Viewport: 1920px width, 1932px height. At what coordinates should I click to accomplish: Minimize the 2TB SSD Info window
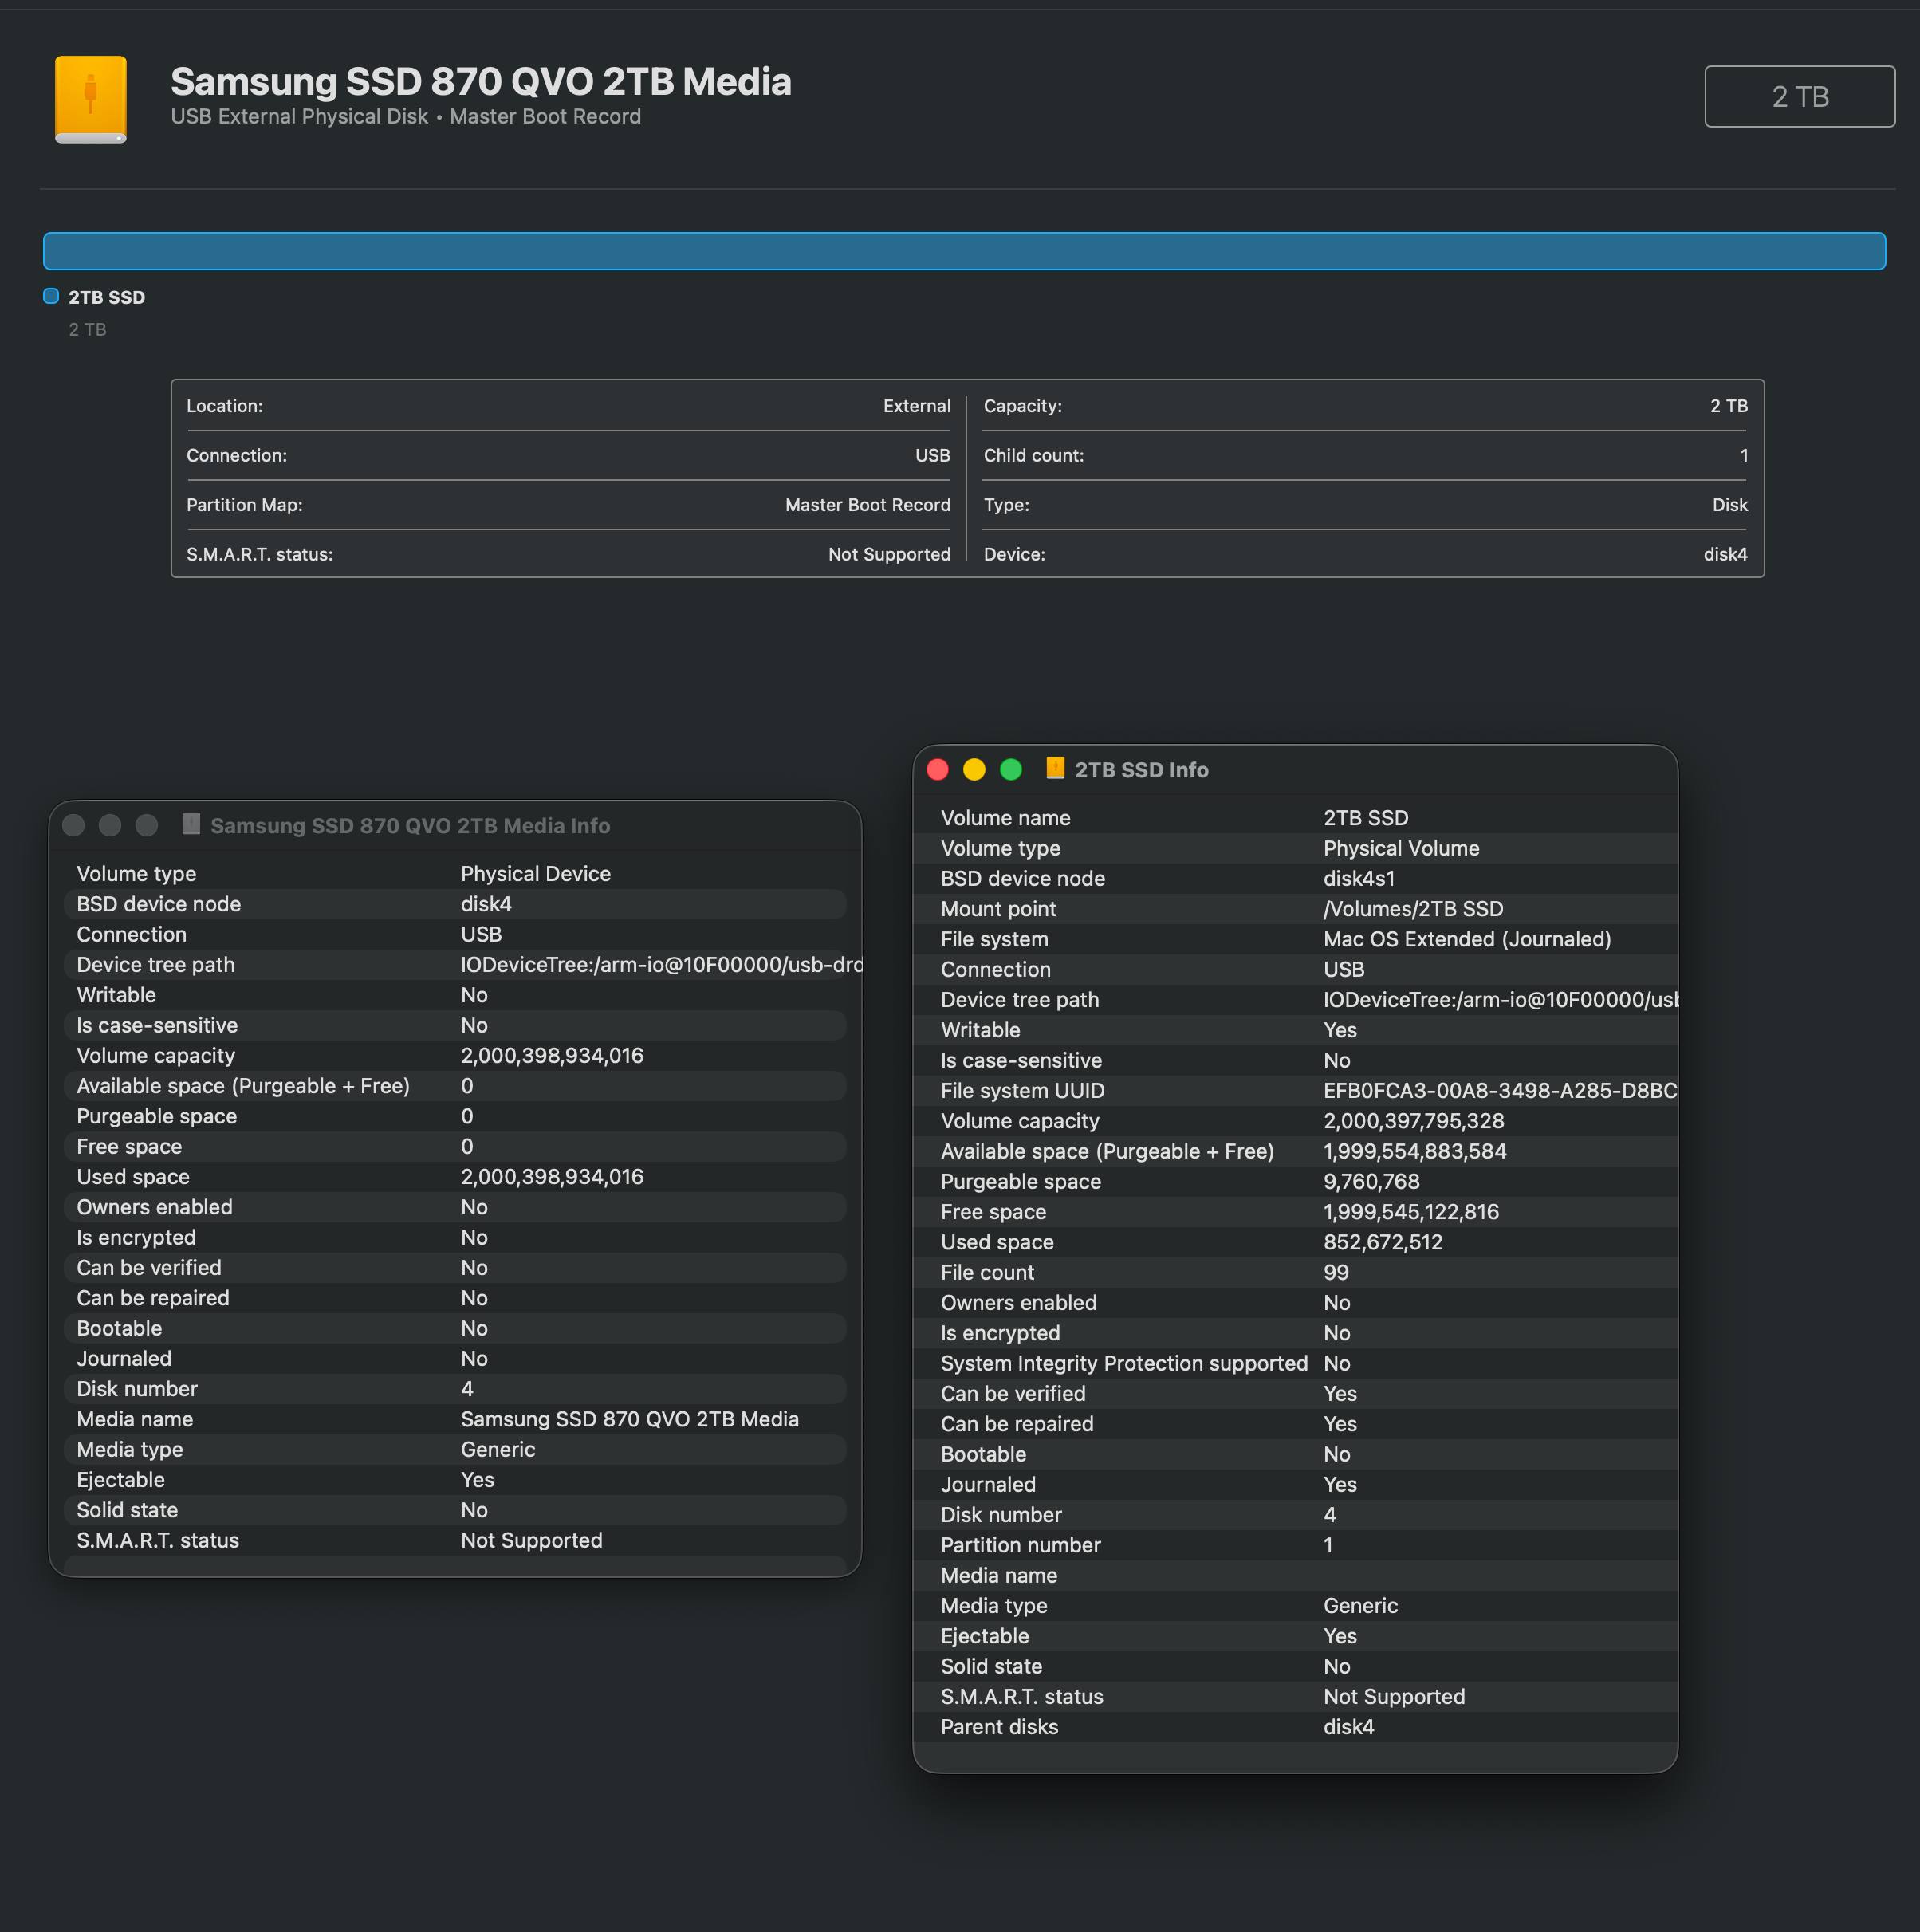click(974, 769)
